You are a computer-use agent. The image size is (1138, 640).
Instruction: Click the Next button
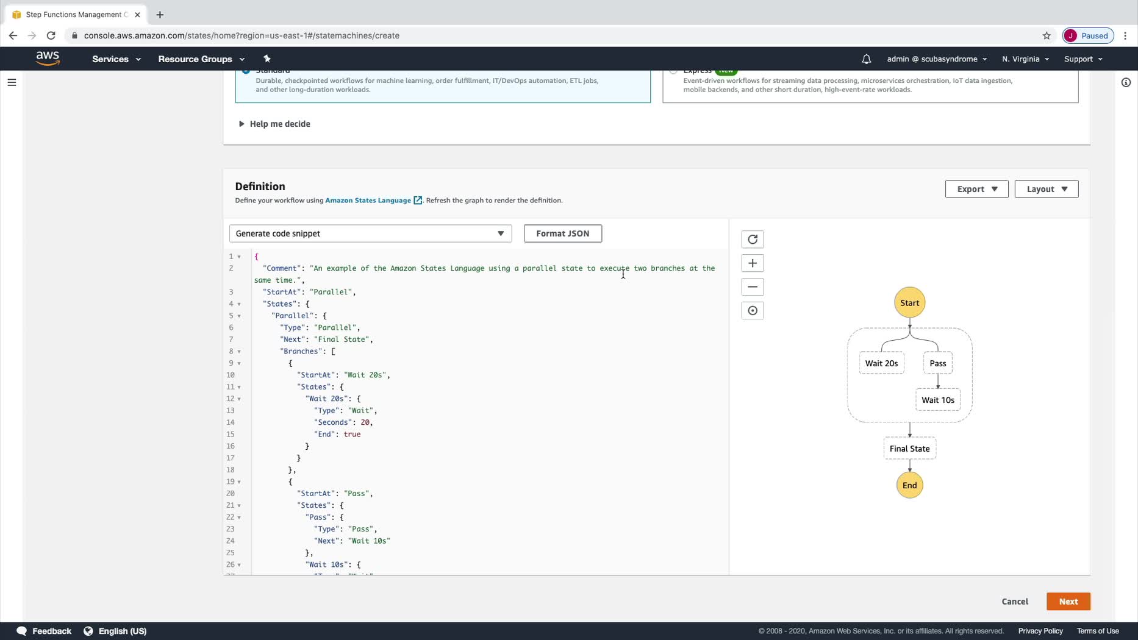[1067, 601]
